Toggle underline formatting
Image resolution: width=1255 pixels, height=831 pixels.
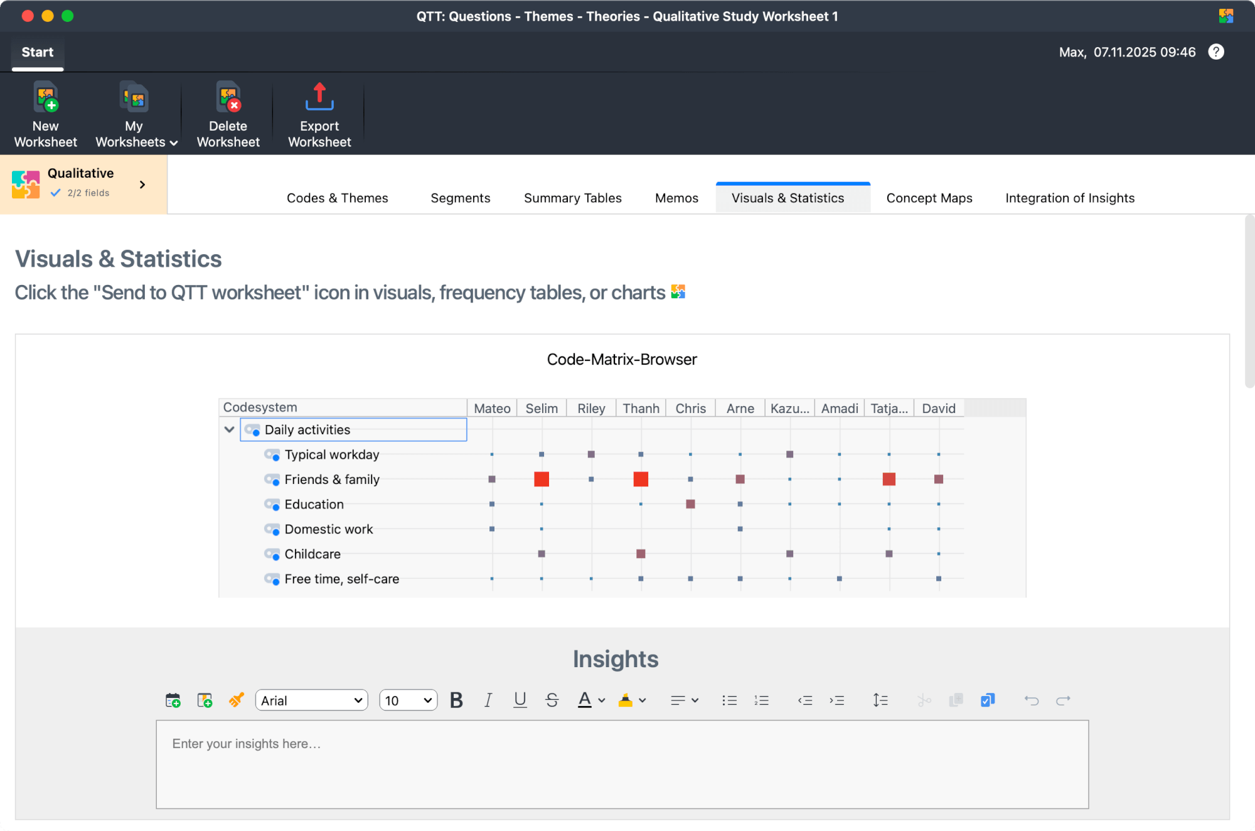click(520, 700)
